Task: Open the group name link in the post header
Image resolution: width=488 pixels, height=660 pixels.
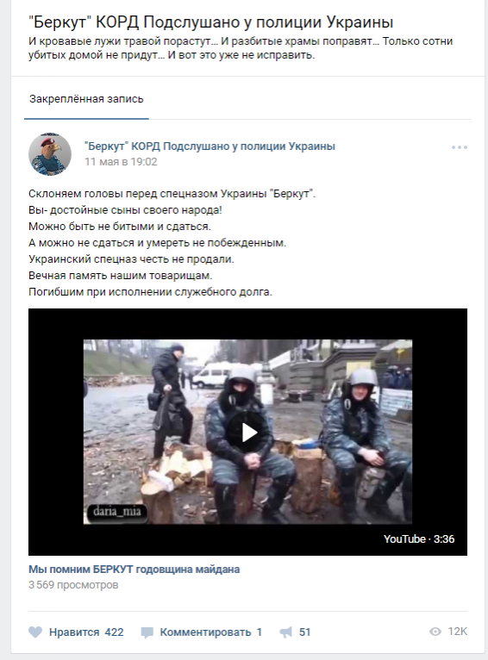Action: click(x=210, y=146)
